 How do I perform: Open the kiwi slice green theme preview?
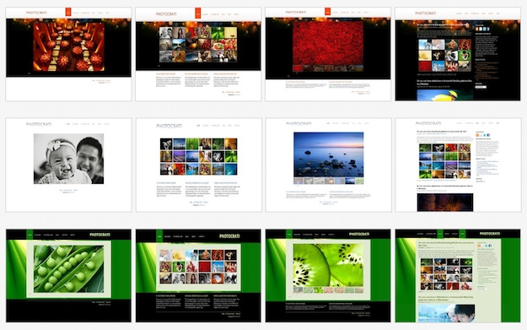point(328,276)
